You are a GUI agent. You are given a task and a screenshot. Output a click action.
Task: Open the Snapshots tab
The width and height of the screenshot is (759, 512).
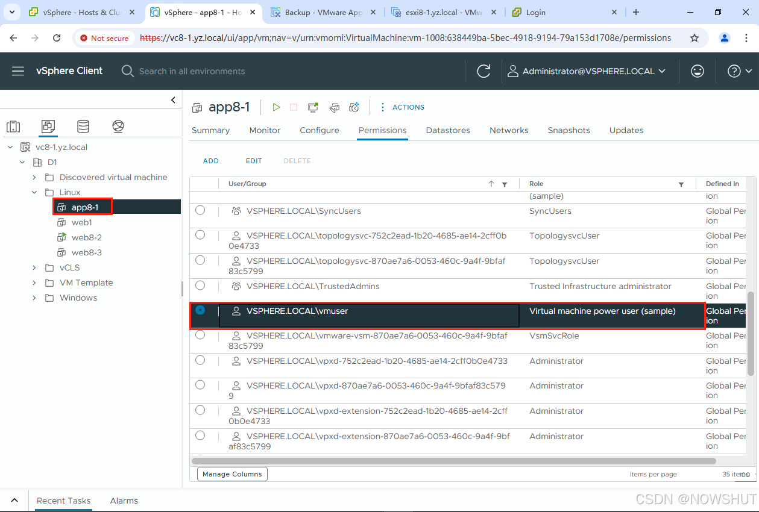pyautogui.click(x=568, y=130)
